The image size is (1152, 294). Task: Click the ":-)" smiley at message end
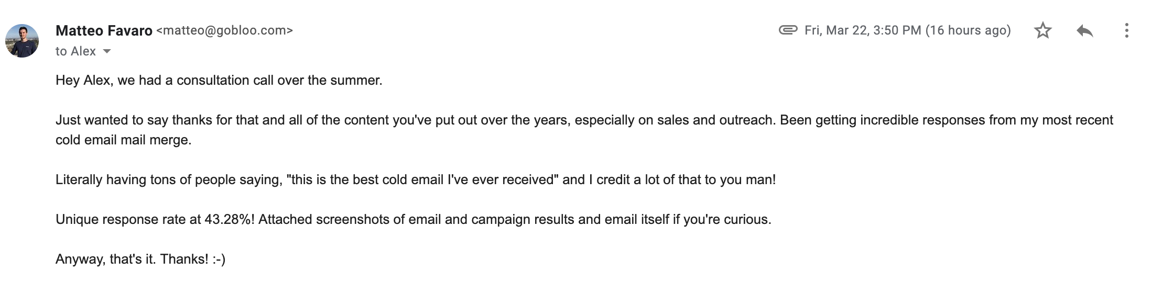coord(219,259)
